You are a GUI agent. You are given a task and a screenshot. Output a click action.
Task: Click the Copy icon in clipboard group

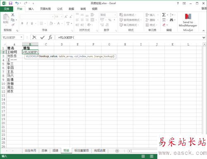coord(13,20)
